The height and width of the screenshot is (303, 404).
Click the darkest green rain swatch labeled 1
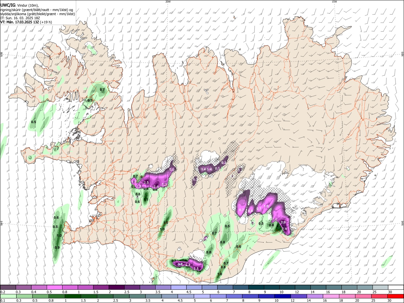[73, 296]
